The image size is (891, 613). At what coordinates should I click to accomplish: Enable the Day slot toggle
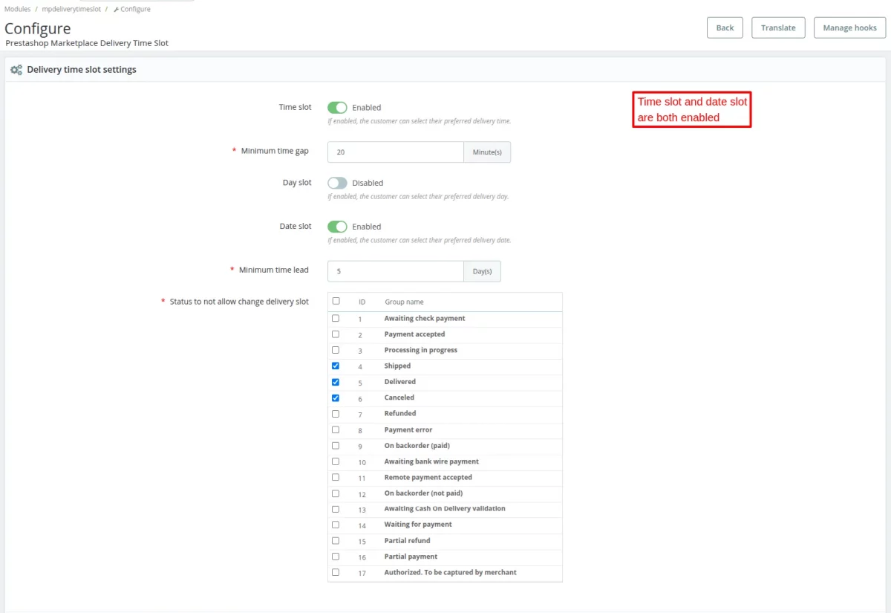tap(337, 182)
